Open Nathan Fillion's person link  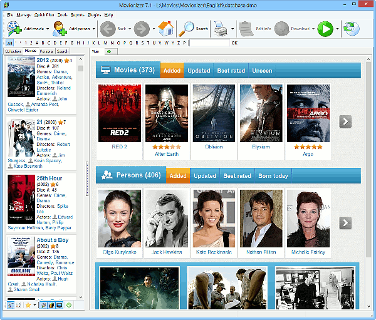click(x=261, y=252)
